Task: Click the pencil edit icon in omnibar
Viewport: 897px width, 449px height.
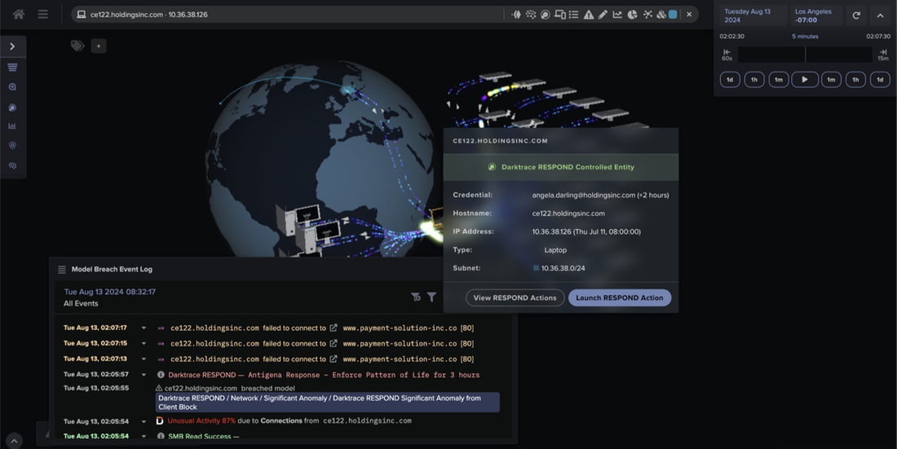Action: pos(603,14)
